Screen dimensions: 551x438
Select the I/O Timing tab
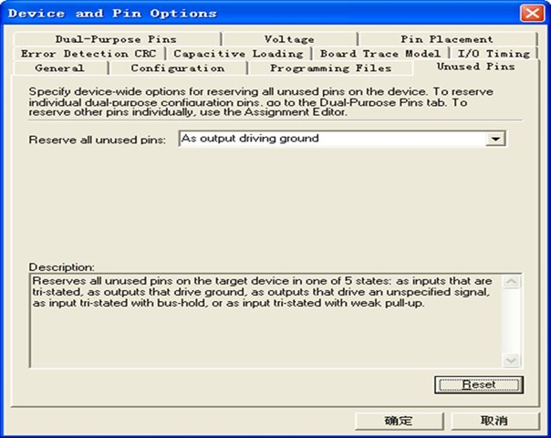coord(494,54)
